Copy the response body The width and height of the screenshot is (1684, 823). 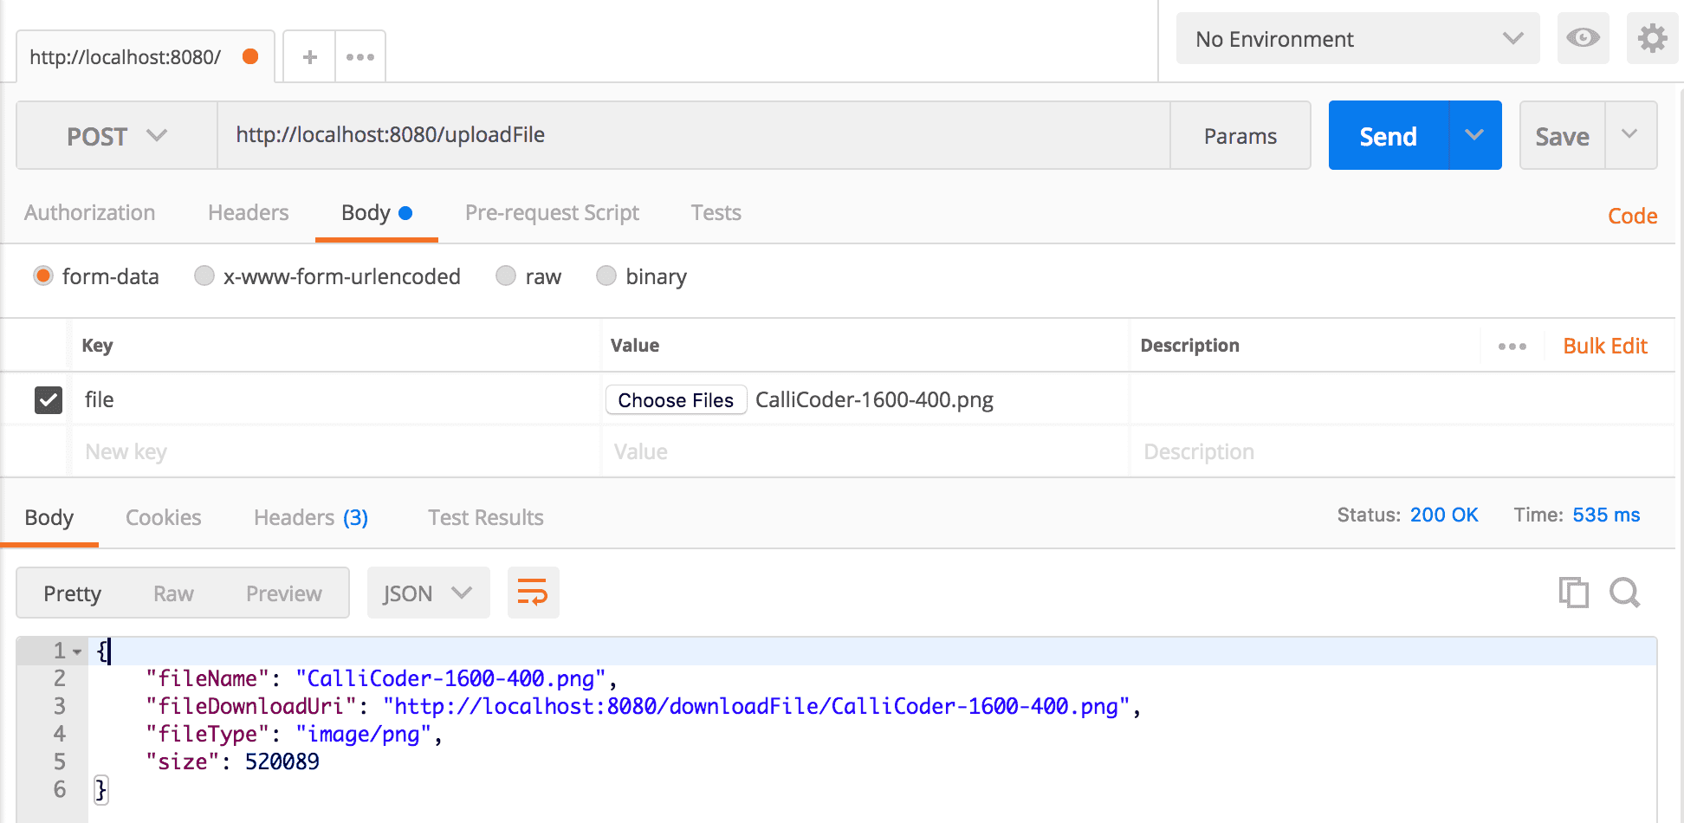[1574, 593]
